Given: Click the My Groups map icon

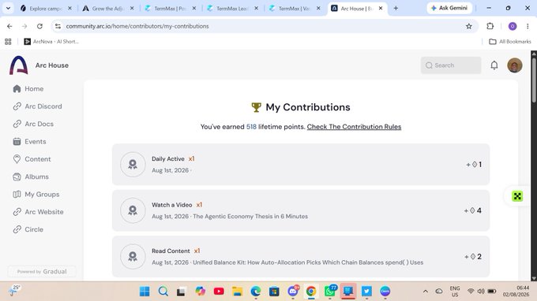Looking at the screenshot, I should click(17, 195).
